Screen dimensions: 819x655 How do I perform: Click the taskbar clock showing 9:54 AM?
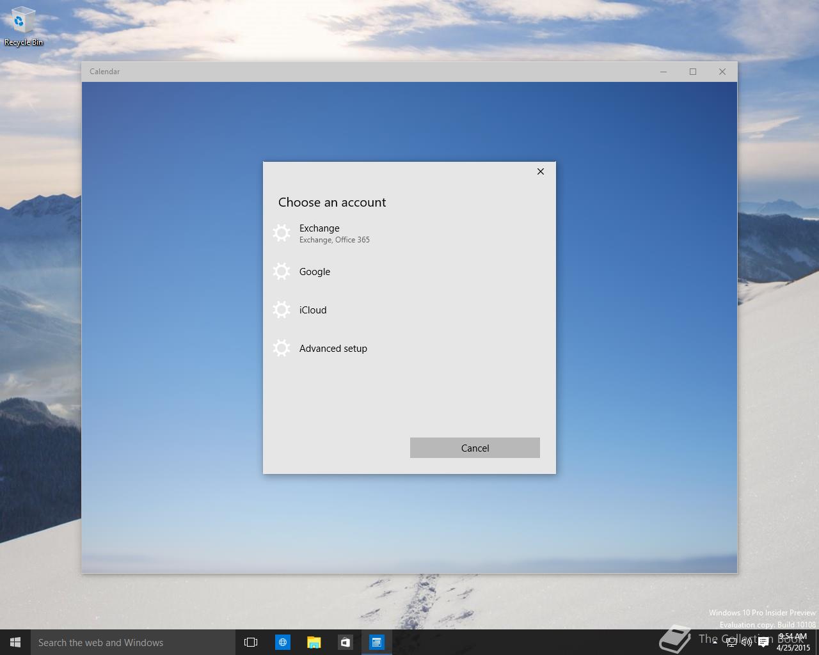793,642
